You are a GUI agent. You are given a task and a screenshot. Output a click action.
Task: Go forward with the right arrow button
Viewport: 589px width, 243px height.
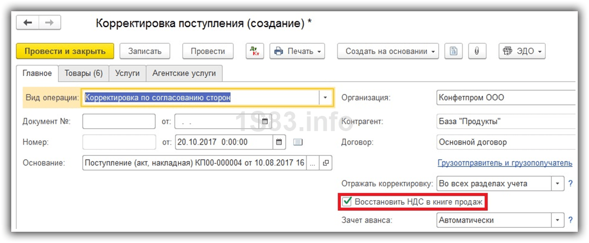click(x=50, y=23)
